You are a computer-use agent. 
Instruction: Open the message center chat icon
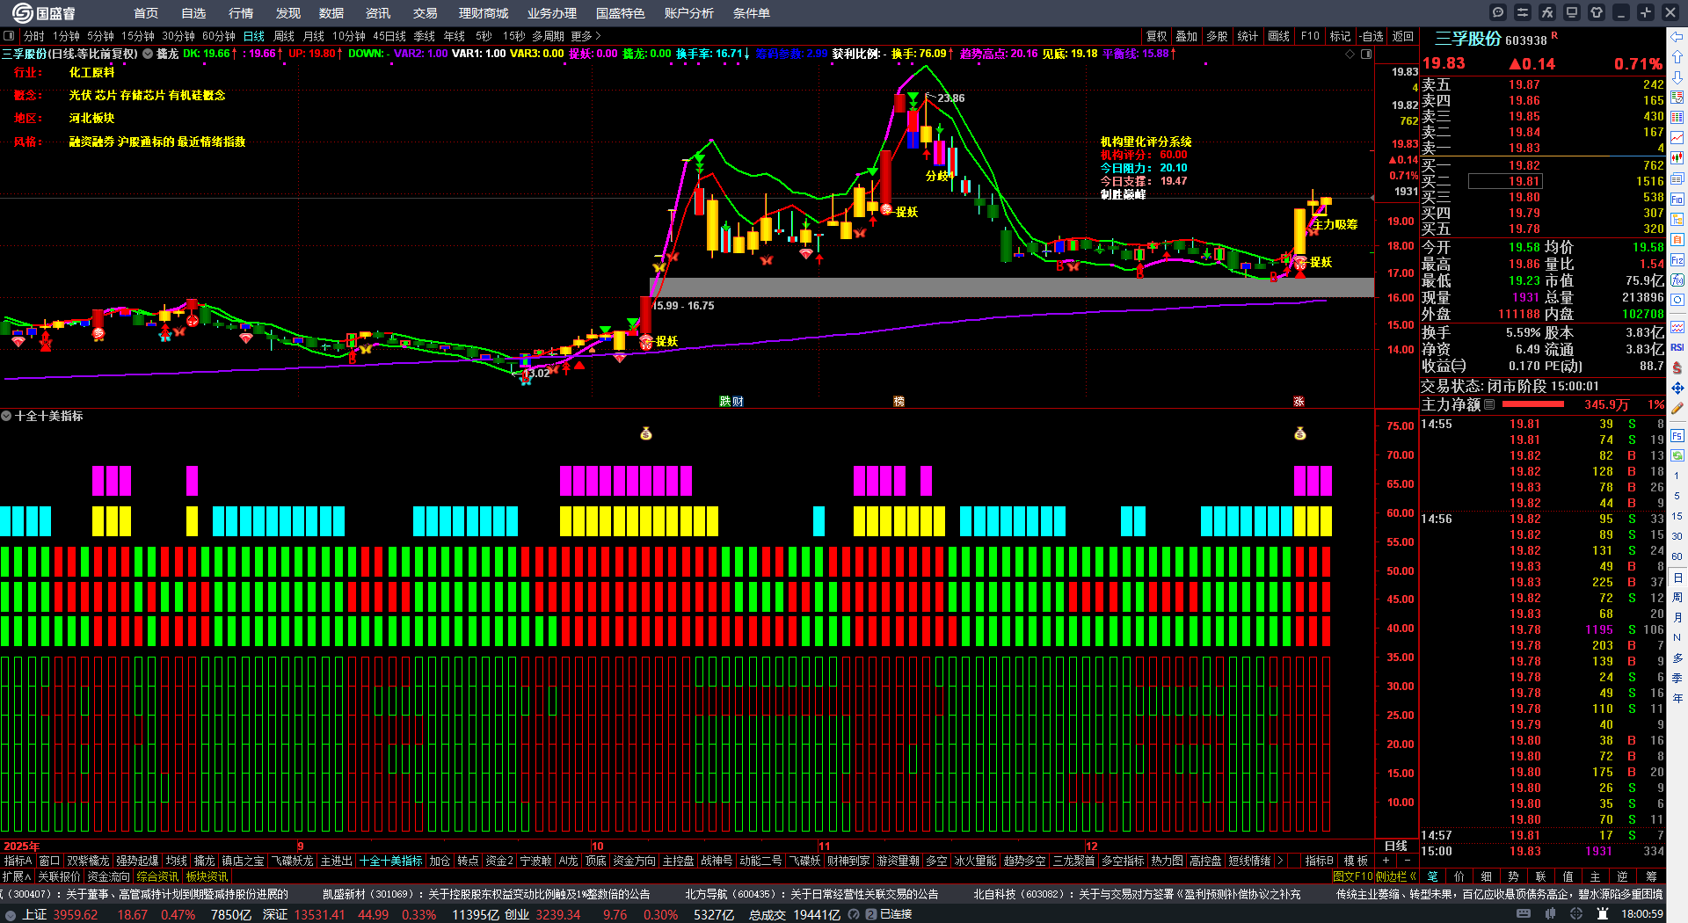click(x=1498, y=12)
